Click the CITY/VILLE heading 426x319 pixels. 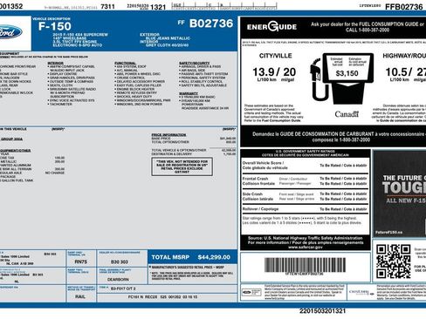[x=275, y=56]
